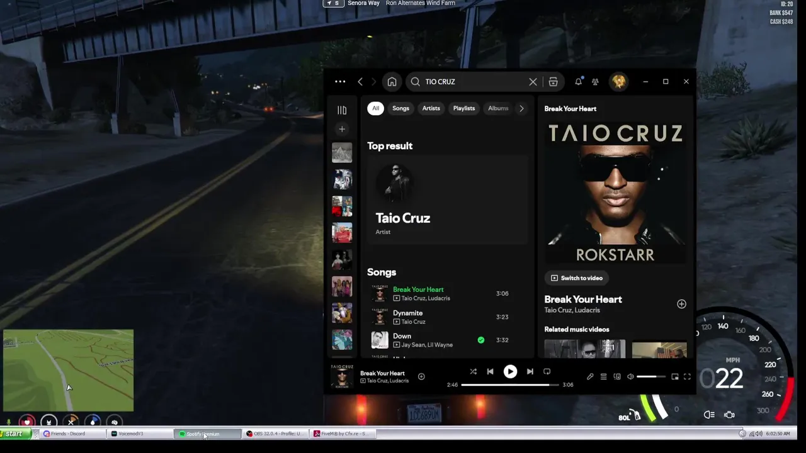Select the All filter chip
The image size is (806, 453).
[x=375, y=108]
